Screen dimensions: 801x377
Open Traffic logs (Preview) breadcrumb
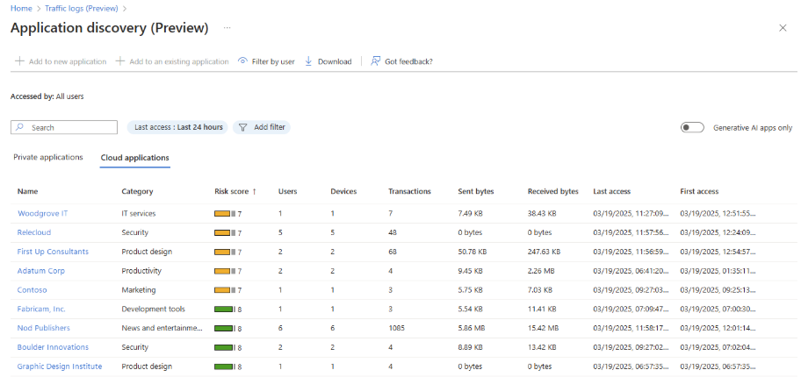pos(81,8)
